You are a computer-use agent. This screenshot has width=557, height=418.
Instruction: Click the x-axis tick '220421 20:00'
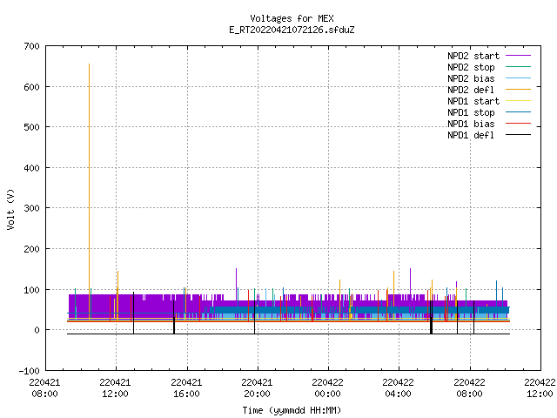[x=257, y=388]
